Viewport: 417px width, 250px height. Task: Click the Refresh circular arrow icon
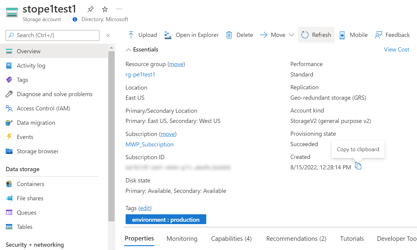point(305,35)
